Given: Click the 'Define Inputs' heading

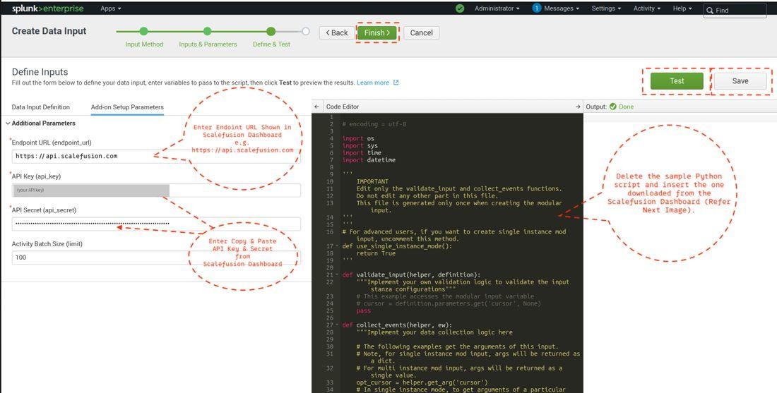Looking at the screenshot, I should [40, 72].
